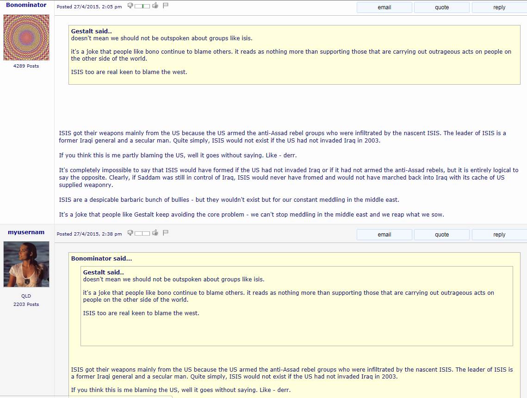This screenshot has width=527, height=398.
Task: Quote myusernam's post
Action: click(x=441, y=235)
